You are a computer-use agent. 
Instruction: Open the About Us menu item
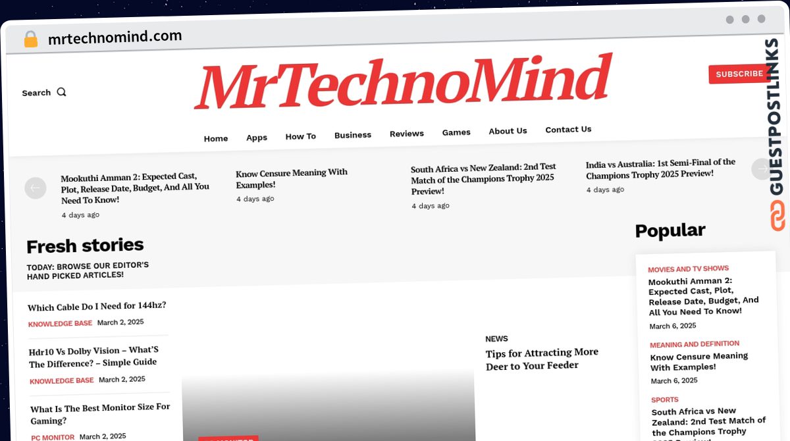(508, 131)
